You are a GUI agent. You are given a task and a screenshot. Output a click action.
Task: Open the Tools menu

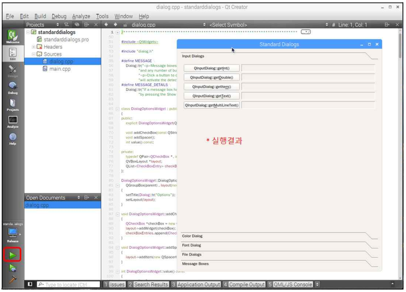click(102, 16)
